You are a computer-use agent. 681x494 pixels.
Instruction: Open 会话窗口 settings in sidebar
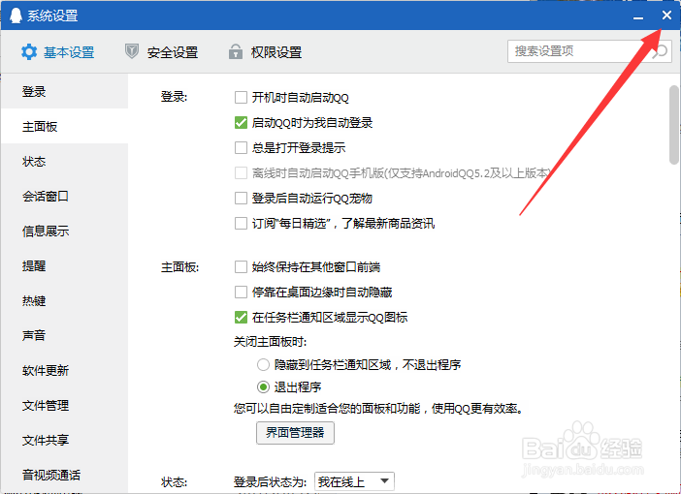(65, 197)
